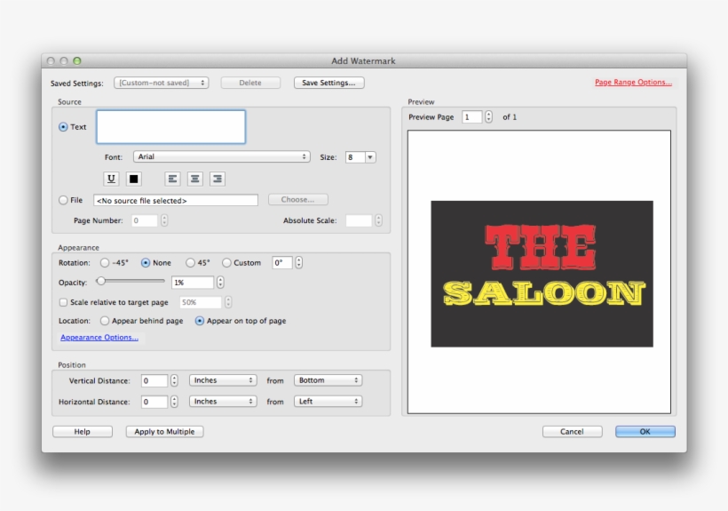Click the custom rotation degree stepper

pyautogui.click(x=298, y=263)
